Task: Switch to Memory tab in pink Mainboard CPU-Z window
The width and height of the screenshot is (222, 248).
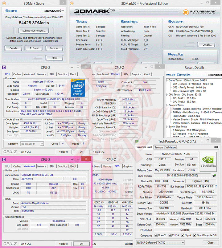Action: click(41, 166)
